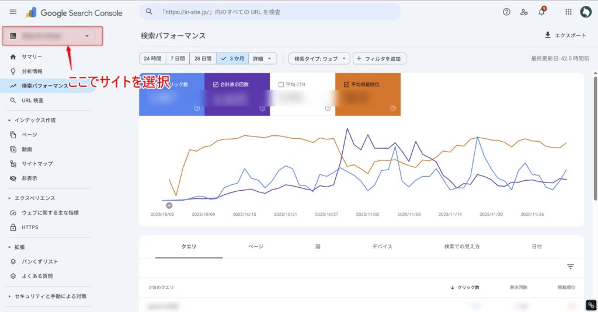598x312 pixels.
Task: Collapse the 拡張 section
Action: click(x=17, y=247)
